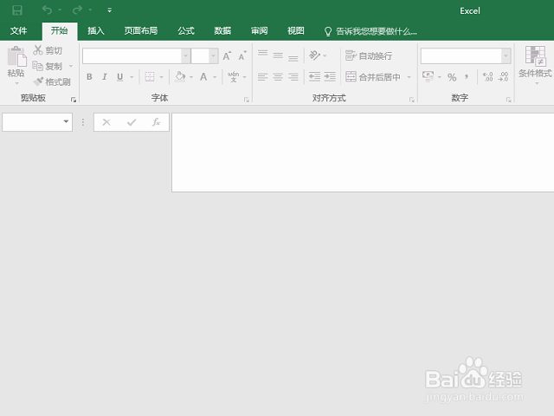
Task: Click the 复制 copy button
Action: pyautogui.click(x=48, y=66)
